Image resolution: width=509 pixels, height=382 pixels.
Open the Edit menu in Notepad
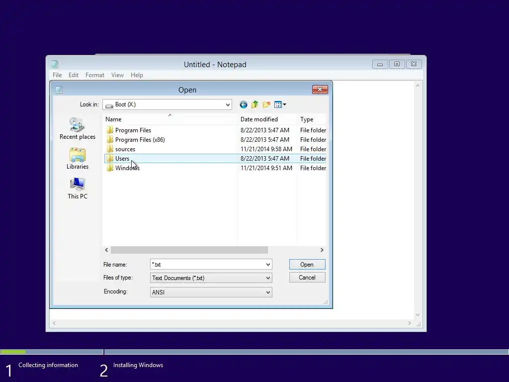(74, 75)
